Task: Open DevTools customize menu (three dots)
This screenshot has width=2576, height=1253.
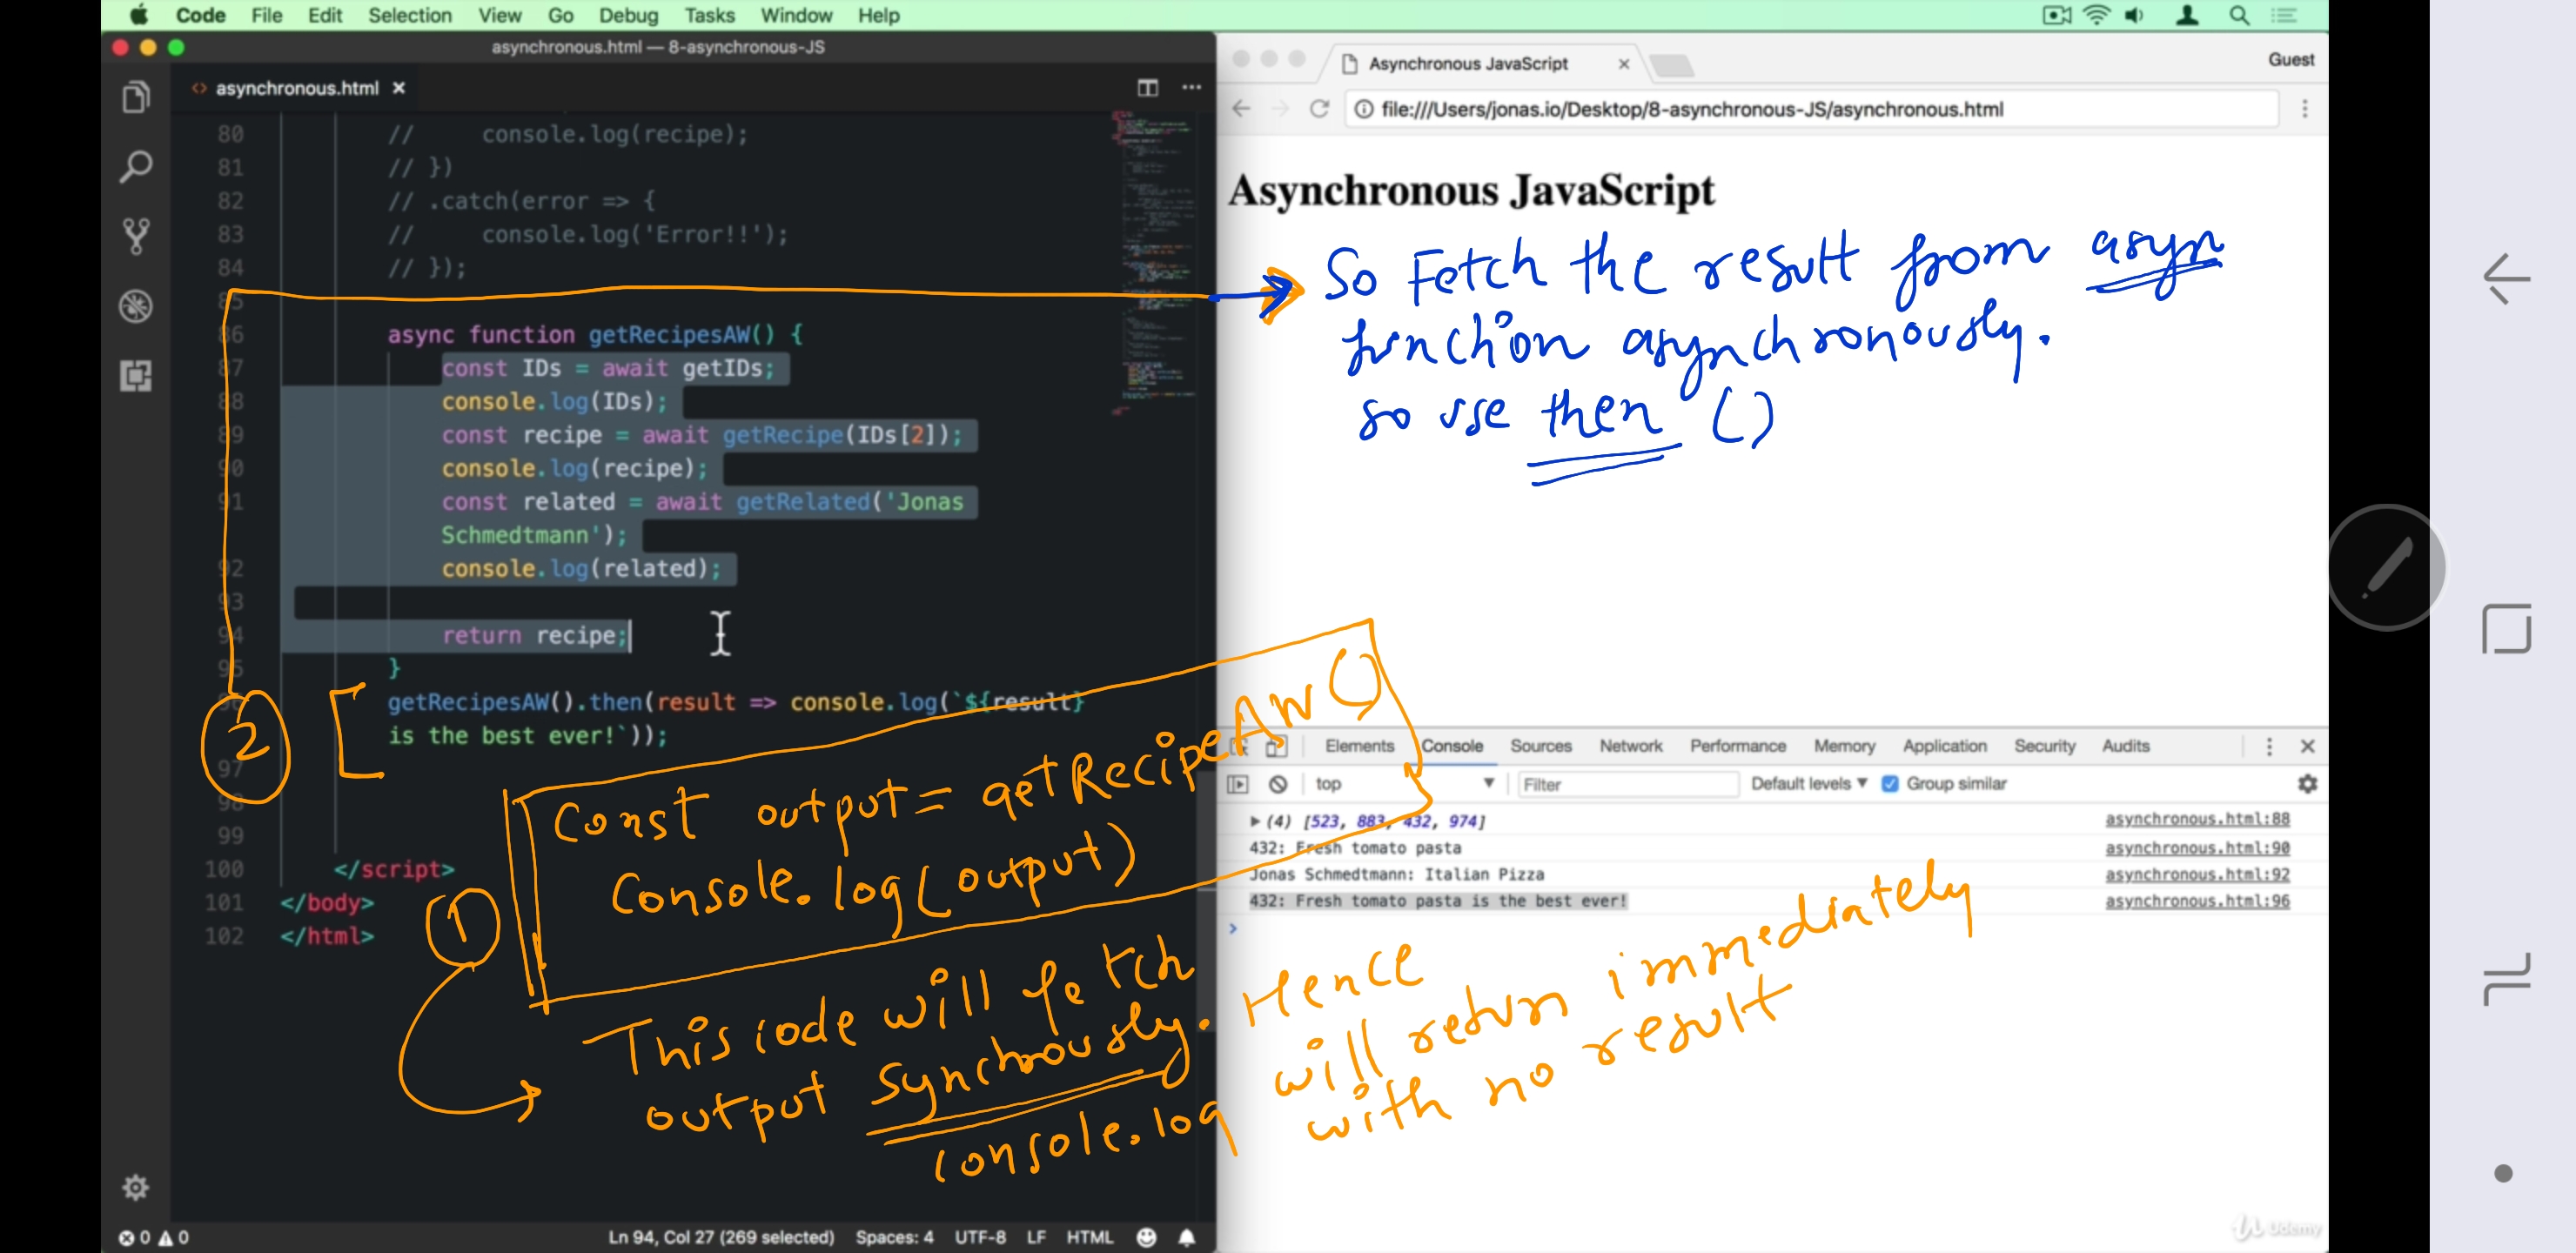Action: tap(2268, 746)
